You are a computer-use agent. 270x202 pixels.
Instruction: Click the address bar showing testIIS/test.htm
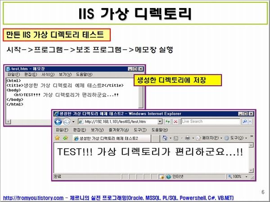click(120, 122)
